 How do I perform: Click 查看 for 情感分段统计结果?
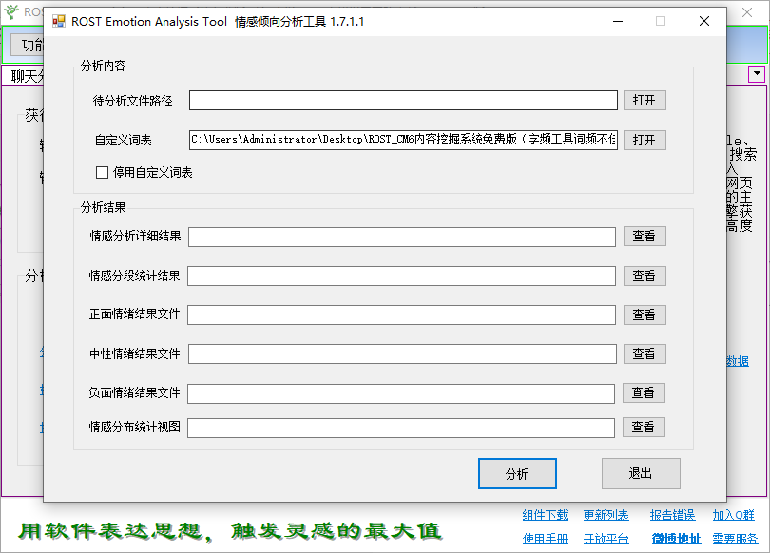click(x=644, y=276)
